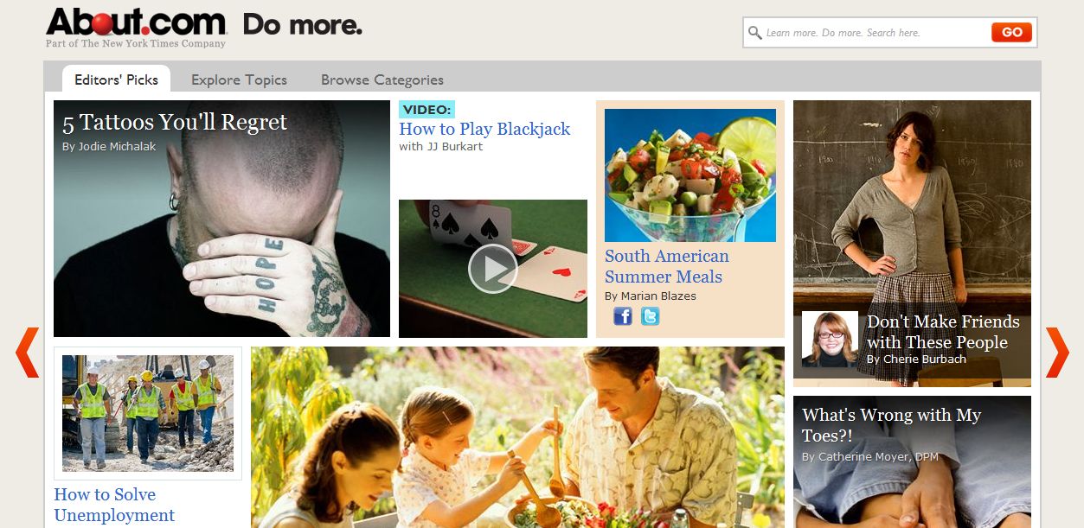
Task: Click the magnifying glass search icon
Action: [755, 33]
